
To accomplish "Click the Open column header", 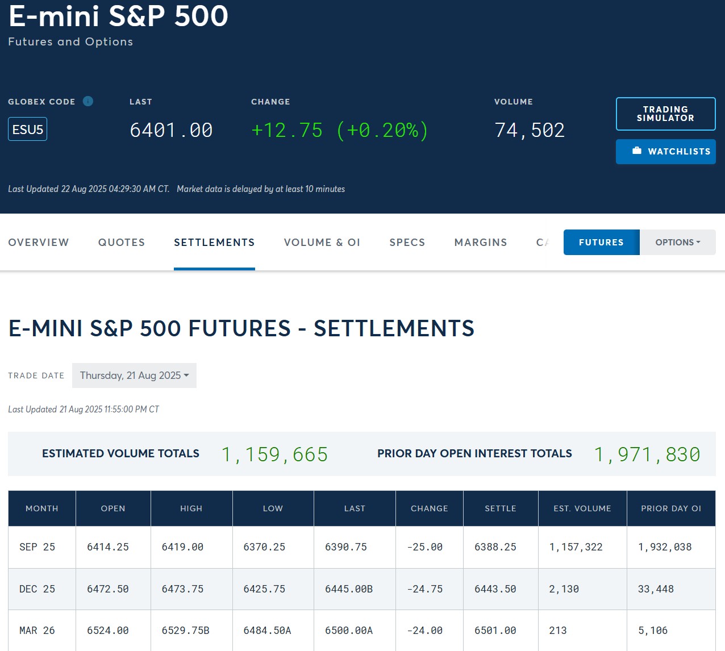I will [x=113, y=508].
